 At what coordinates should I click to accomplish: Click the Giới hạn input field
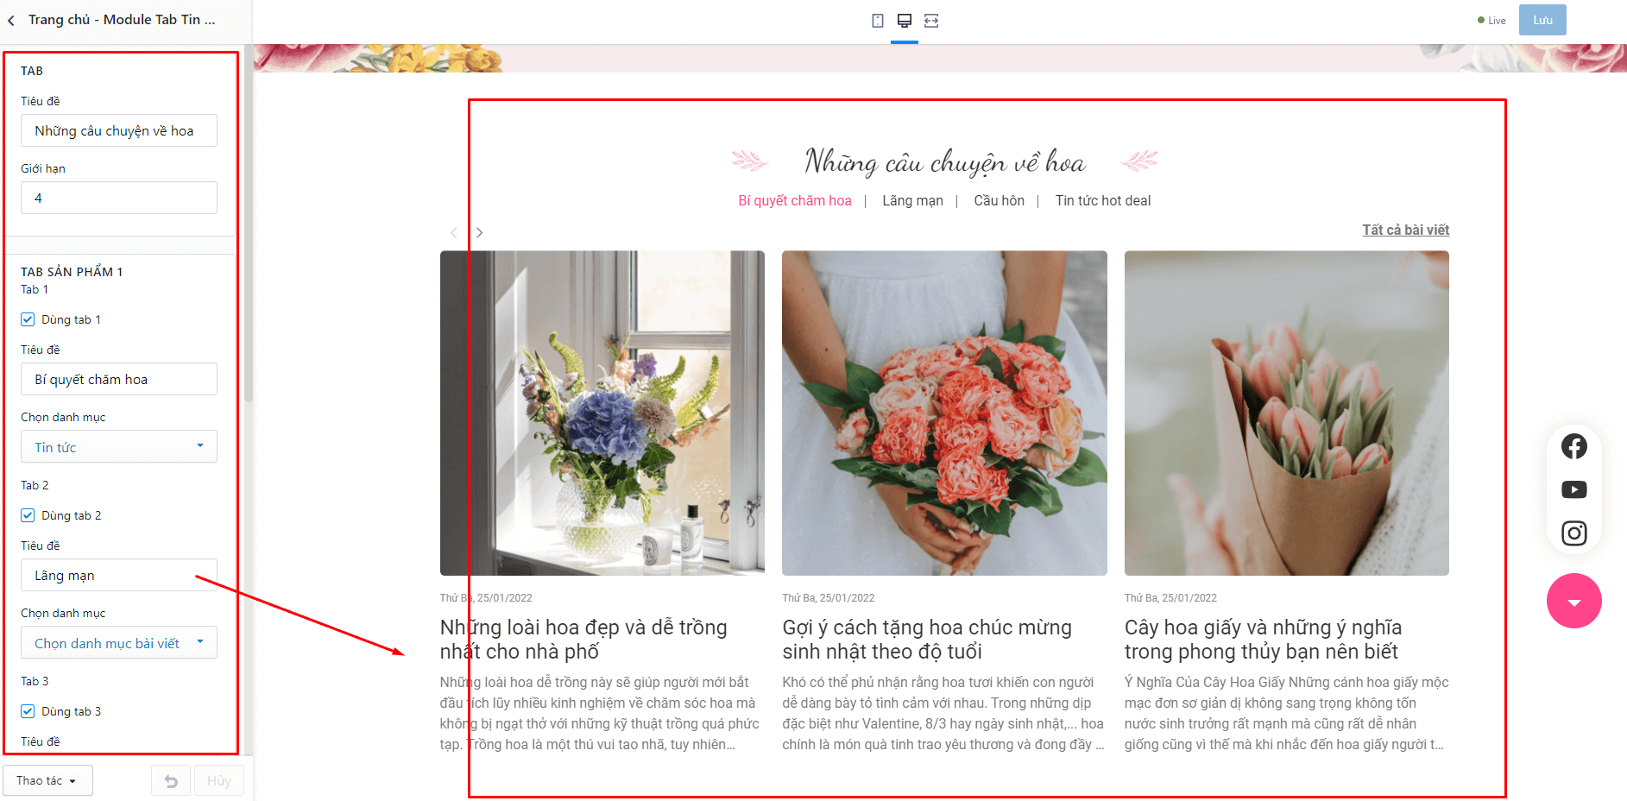pos(119,199)
